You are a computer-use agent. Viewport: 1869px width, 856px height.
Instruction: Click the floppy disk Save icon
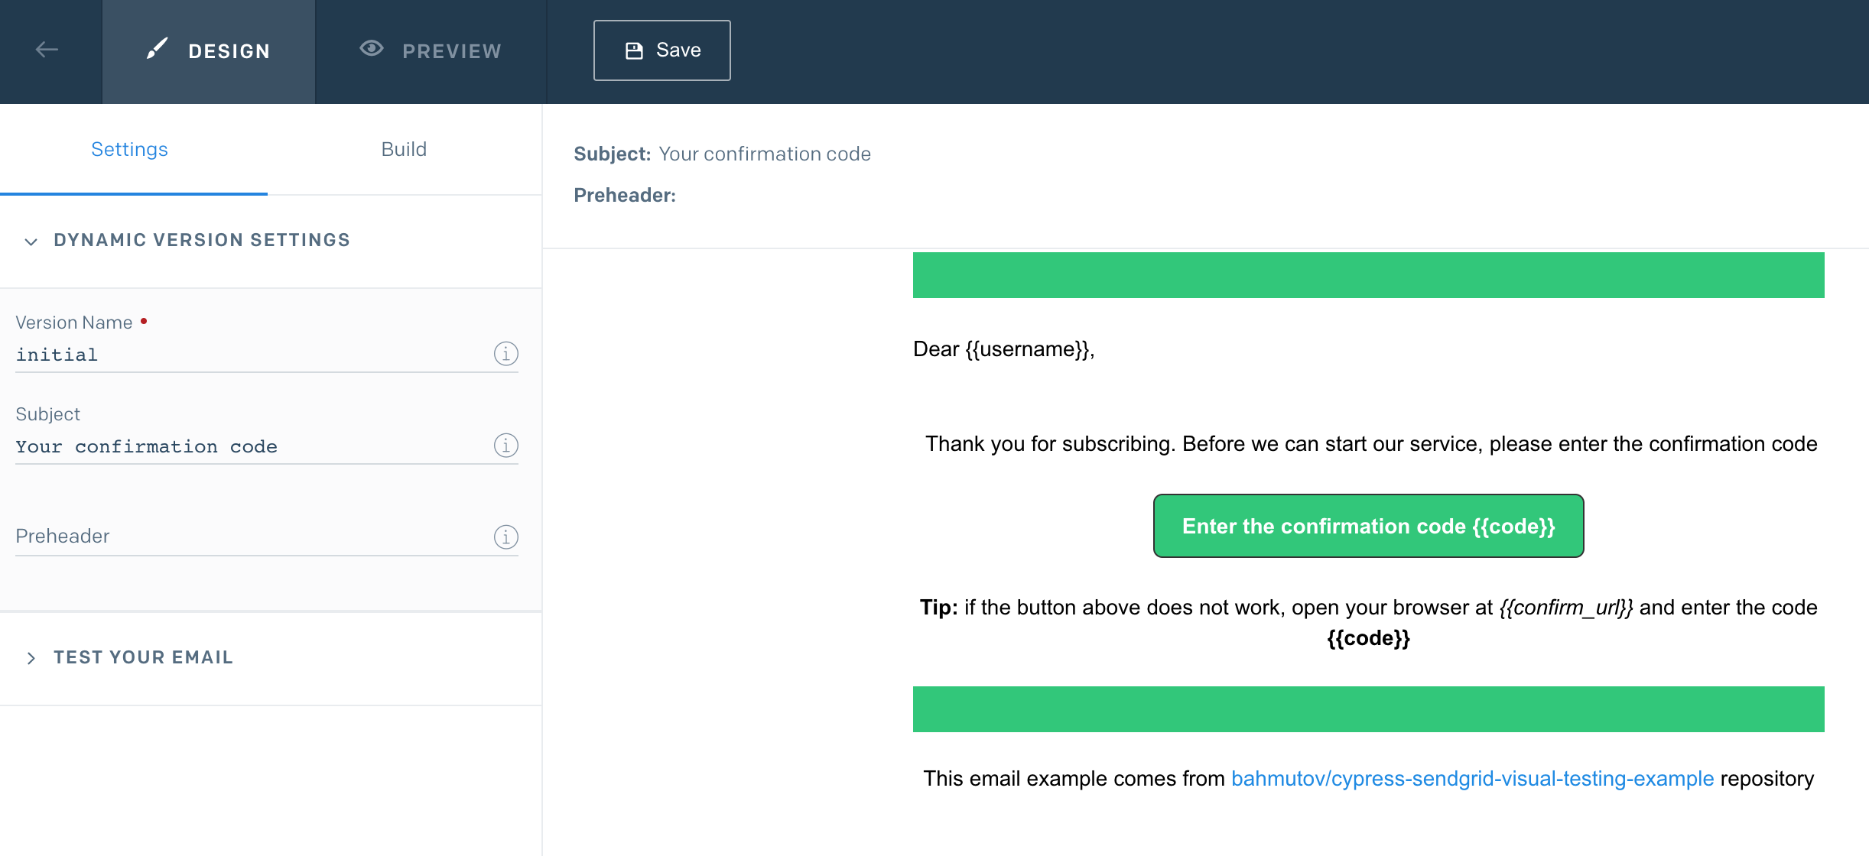634,50
